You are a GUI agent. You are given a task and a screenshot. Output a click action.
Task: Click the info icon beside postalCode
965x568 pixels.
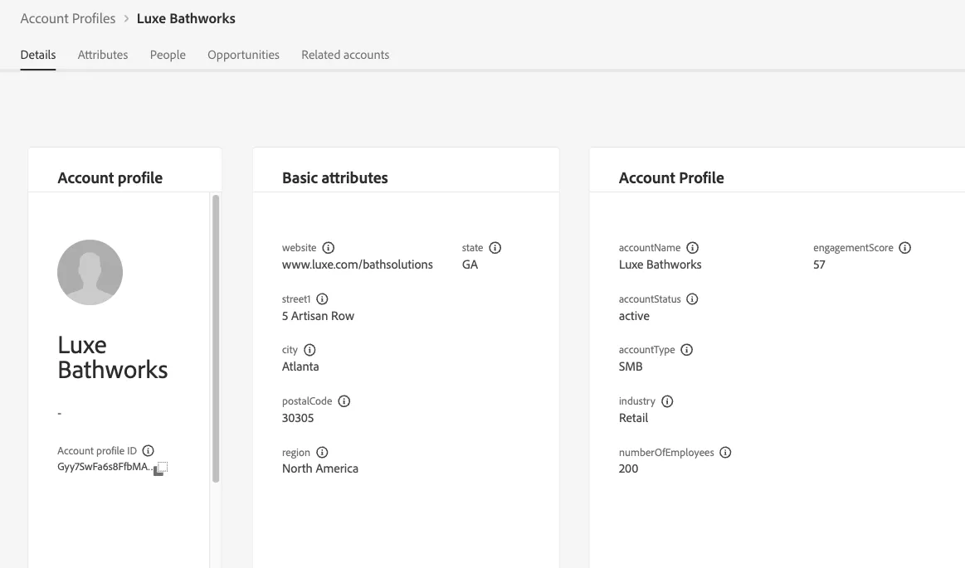point(344,401)
